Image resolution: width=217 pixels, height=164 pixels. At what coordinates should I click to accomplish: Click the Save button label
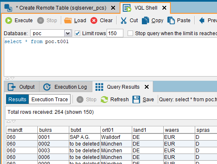pos(148,100)
